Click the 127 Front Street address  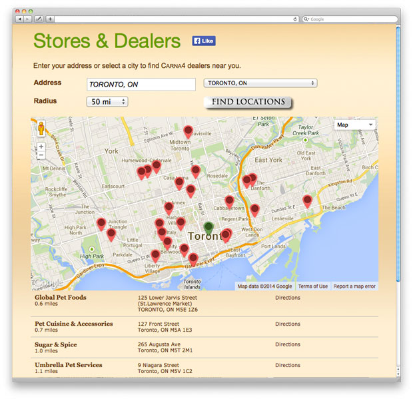159,324
